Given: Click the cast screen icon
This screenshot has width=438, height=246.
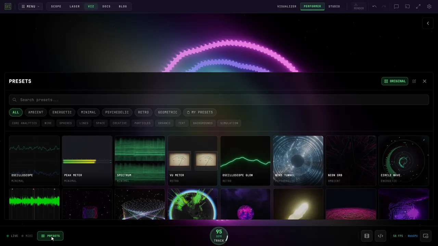Looking at the screenshot, I should 407,6.
